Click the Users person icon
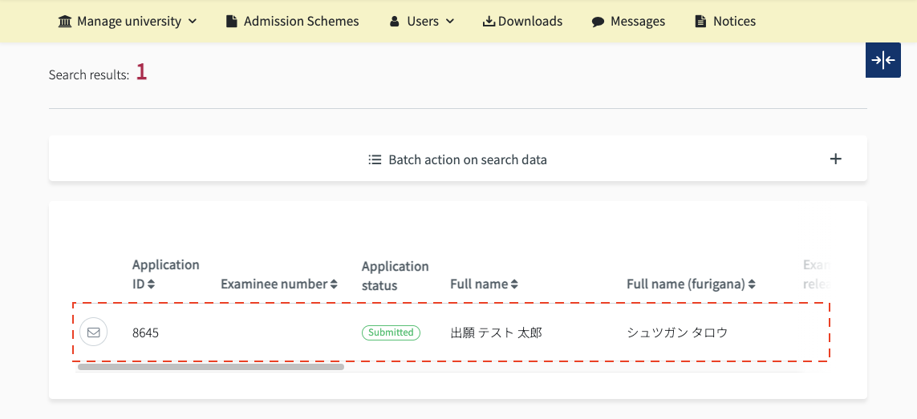 (x=395, y=22)
